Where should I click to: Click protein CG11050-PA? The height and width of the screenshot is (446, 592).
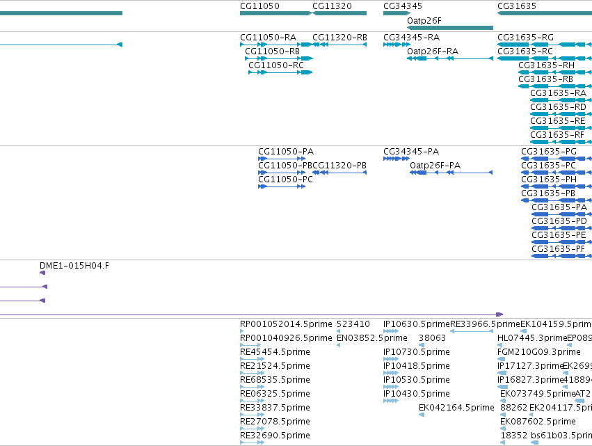(x=282, y=159)
